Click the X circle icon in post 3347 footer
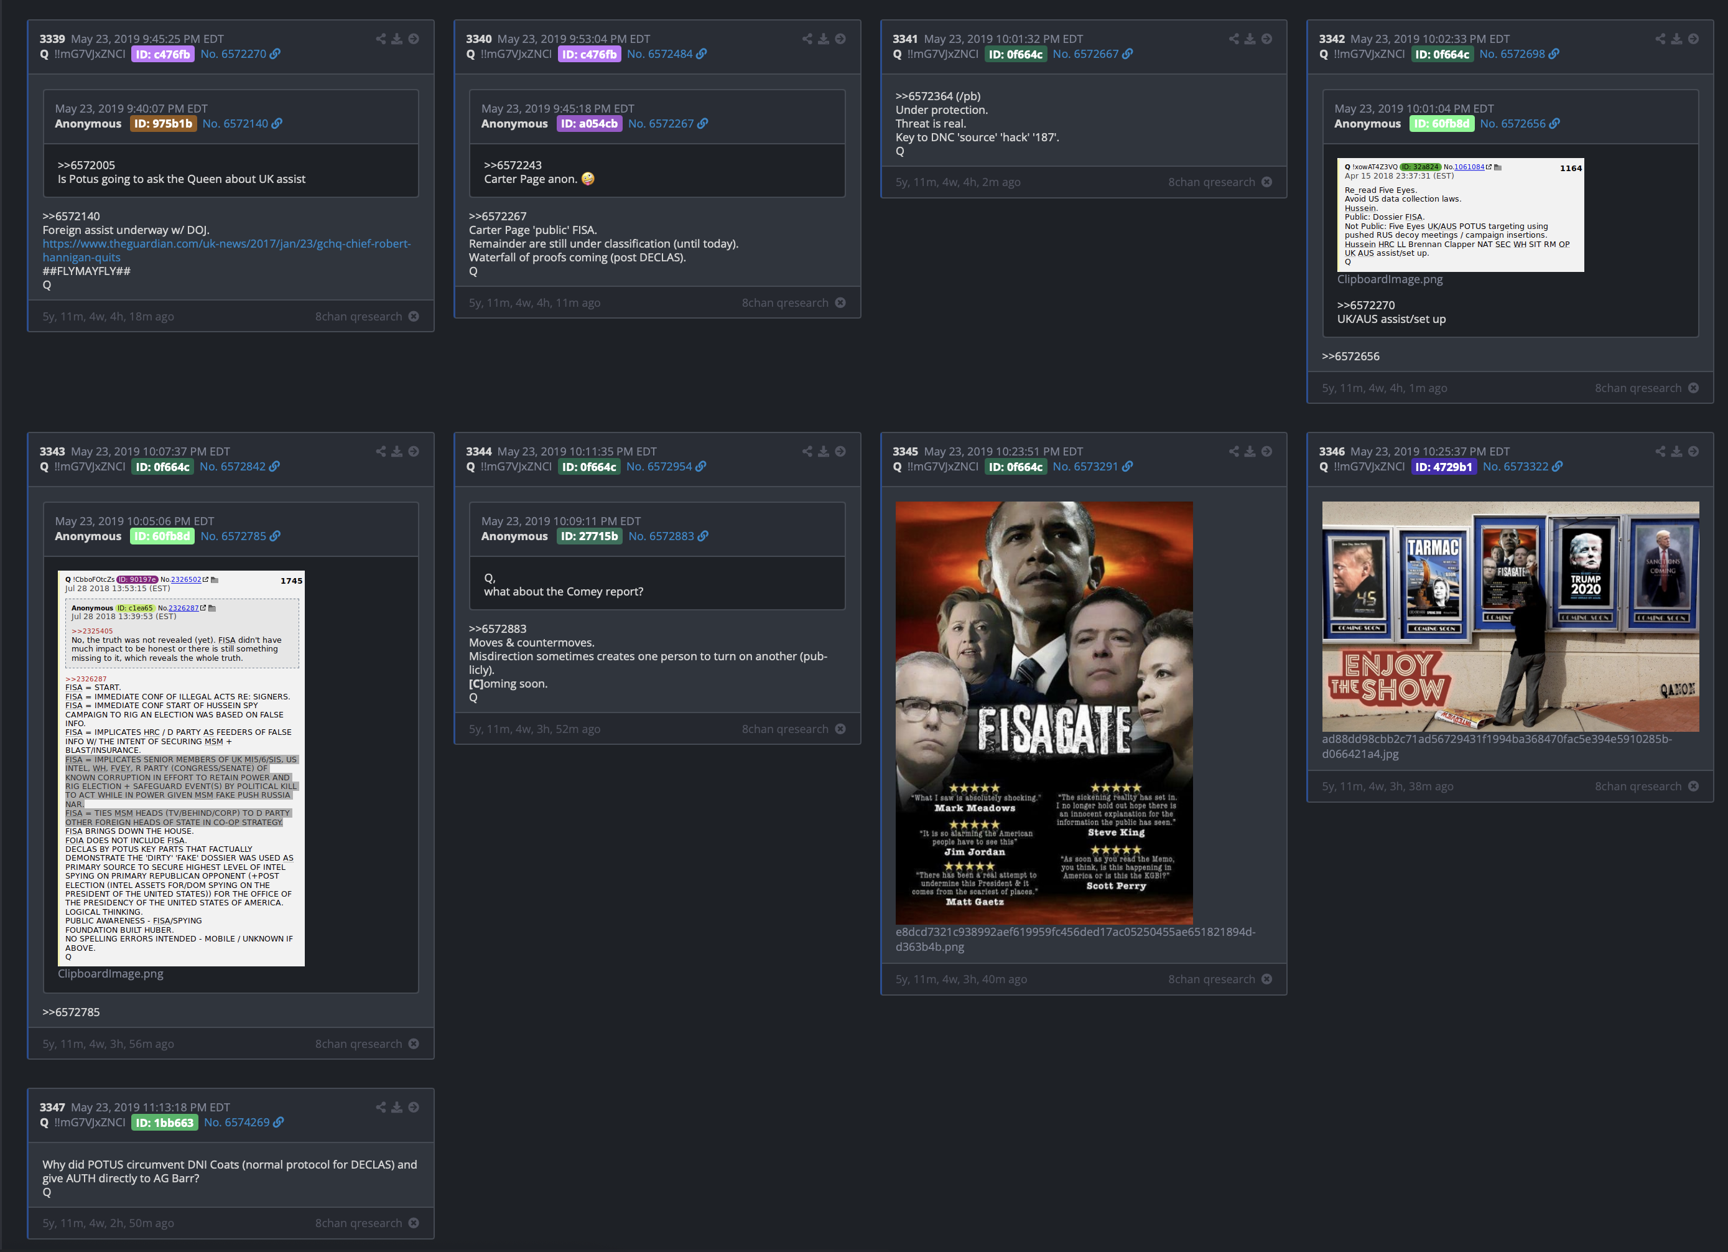 414,1223
